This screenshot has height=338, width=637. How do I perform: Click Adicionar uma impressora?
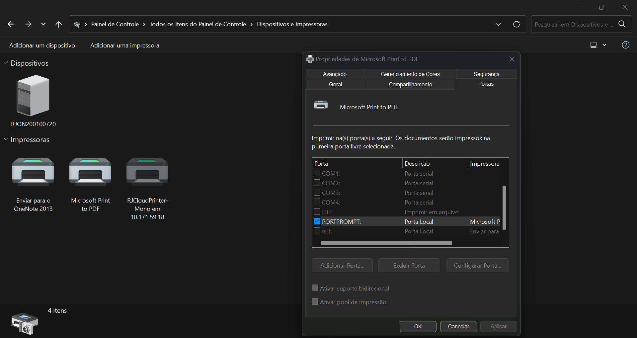tap(125, 45)
